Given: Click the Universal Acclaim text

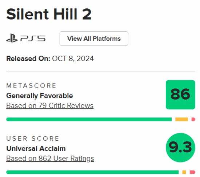Looking at the screenshot, I should pyautogui.click(x=36, y=149).
